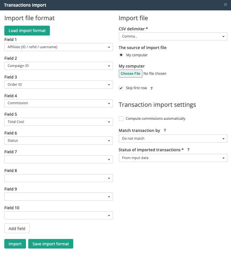The height and width of the screenshot is (254, 231).
Task: Click the help icon beside Skip first row
Action: coord(151,88)
